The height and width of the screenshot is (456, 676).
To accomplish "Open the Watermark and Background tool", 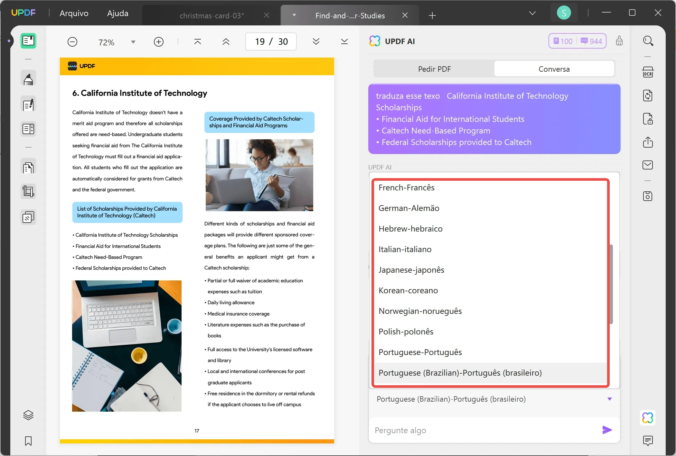I will [x=28, y=217].
